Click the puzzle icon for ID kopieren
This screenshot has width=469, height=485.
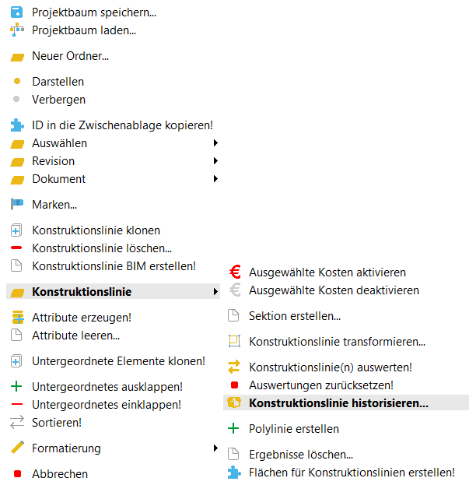(17, 125)
